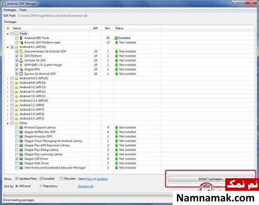
Task: Click the Android 4.1 (API 16) folder icon
Action: coord(16,47)
